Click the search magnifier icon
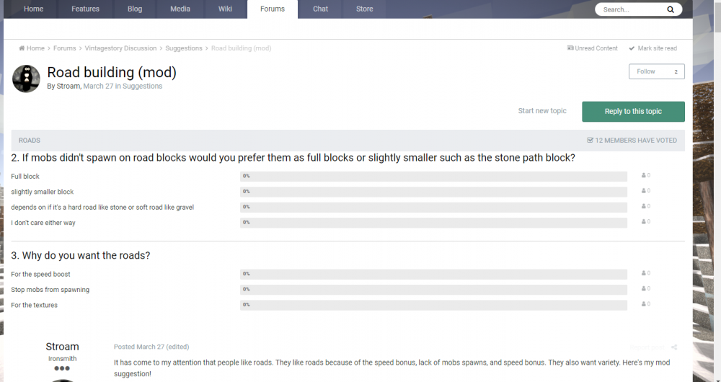 pos(671,9)
